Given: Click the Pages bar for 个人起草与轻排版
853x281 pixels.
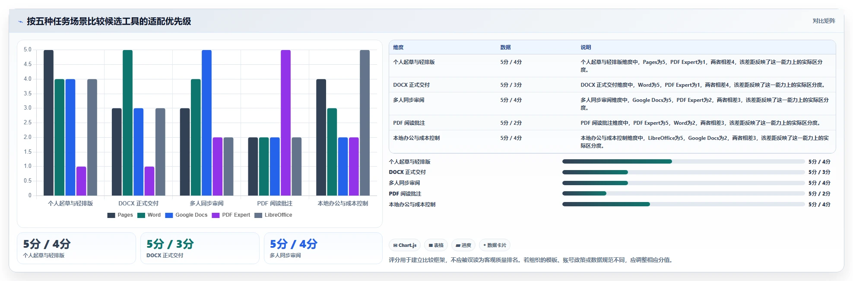Looking at the screenshot, I should (48, 123).
